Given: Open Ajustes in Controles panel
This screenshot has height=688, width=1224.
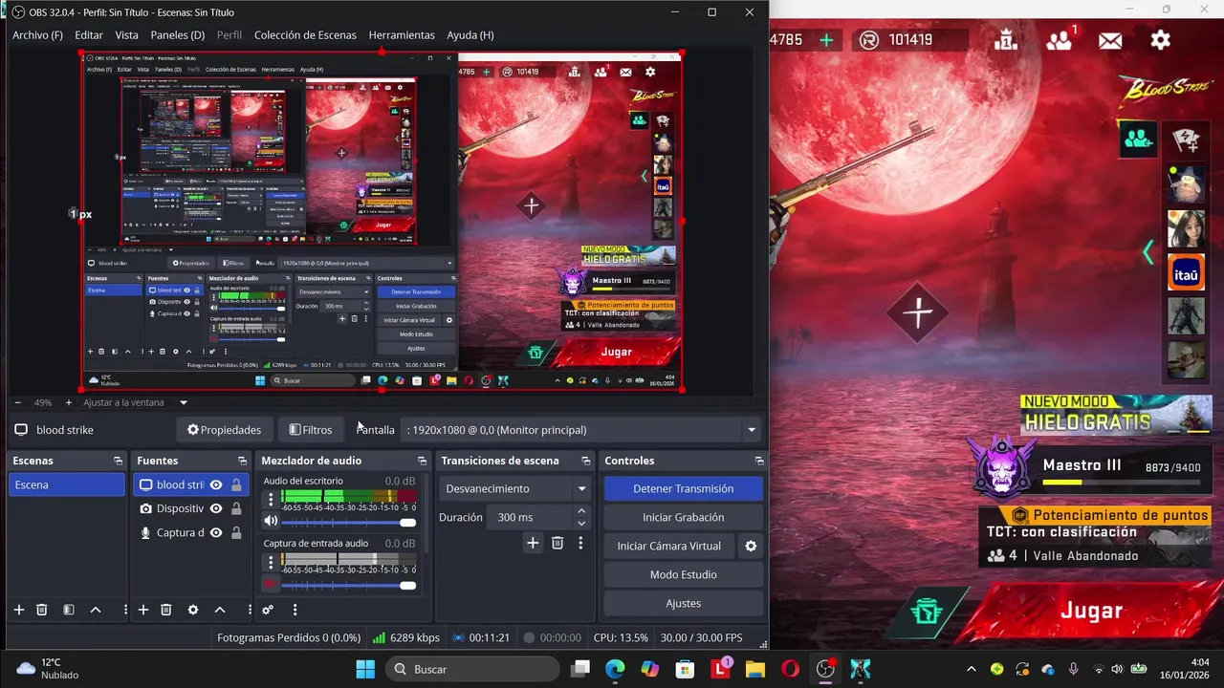Looking at the screenshot, I should click(x=683, y=603).
